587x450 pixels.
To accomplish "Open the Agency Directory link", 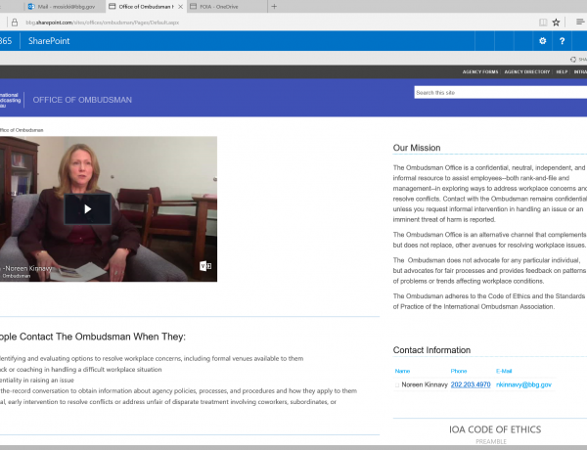I will (527, 71).
